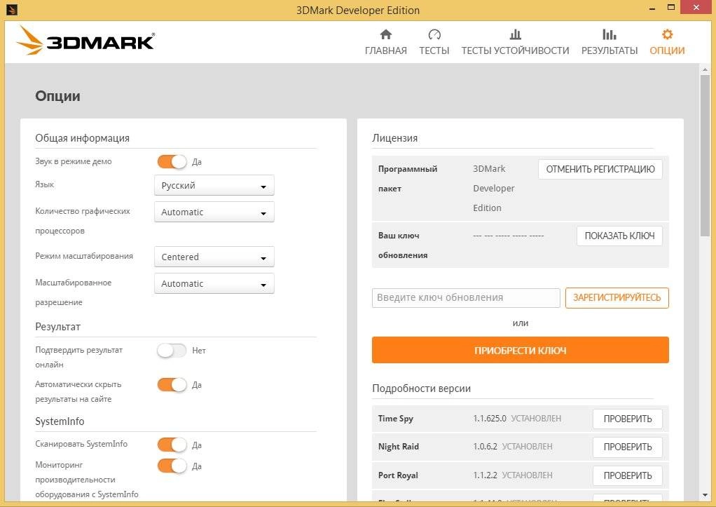
Task: Click ОТМЕНИТЬ РЕГИСТРАЦИЮ button
Action: pos(600,169)
